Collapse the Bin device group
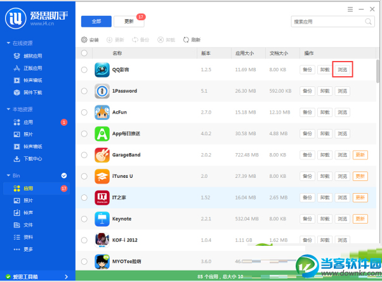The width and height of the screenshot is (382, 282). point(8,175)
